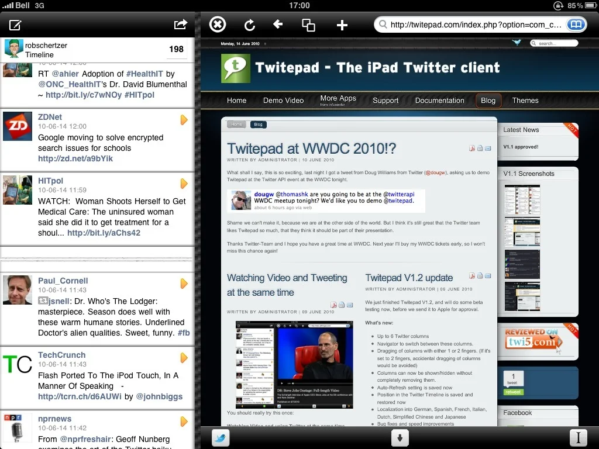
Task: Expand nprnews tweet with orange arrow
Action: tap(184, 422)
